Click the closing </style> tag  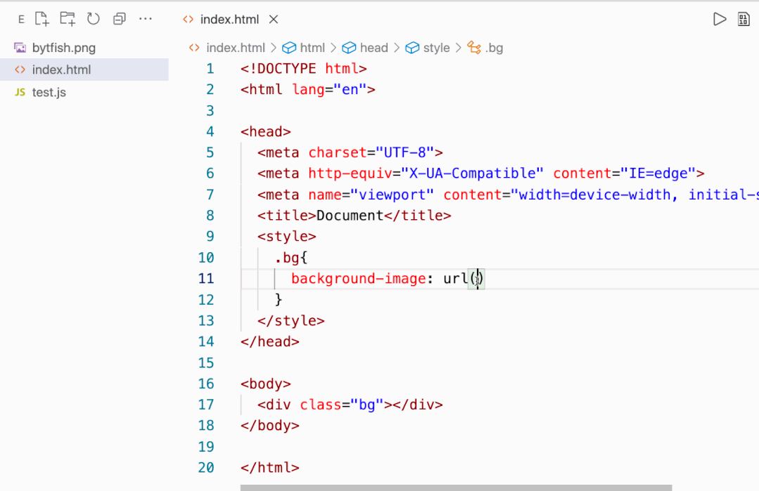(291, 321)
